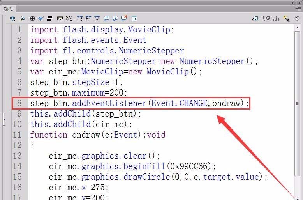The height and width of the screenshot is (200, 303).
Task: Click line number 8 in the gutter
Action: coord(19,103)
